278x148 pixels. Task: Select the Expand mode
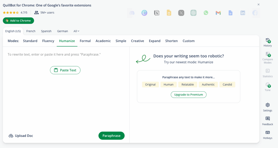[x=154, y=41]
